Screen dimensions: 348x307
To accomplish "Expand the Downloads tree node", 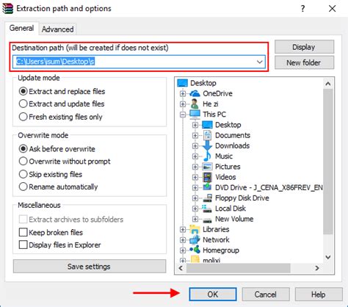I will pyautogui.click(x=195, y=145).
